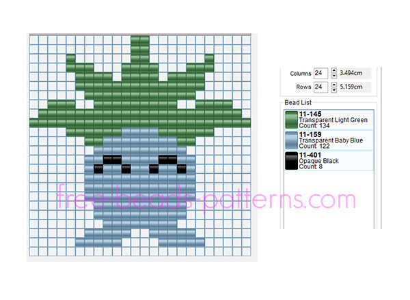Click the 'Count: 134' text

click(314, 125)
